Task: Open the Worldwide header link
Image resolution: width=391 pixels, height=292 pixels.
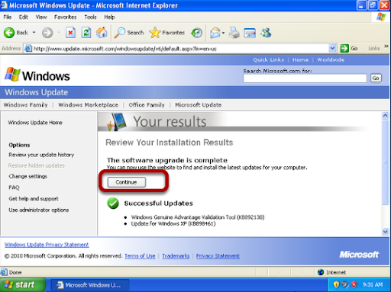Action: [x=331, y=59]
